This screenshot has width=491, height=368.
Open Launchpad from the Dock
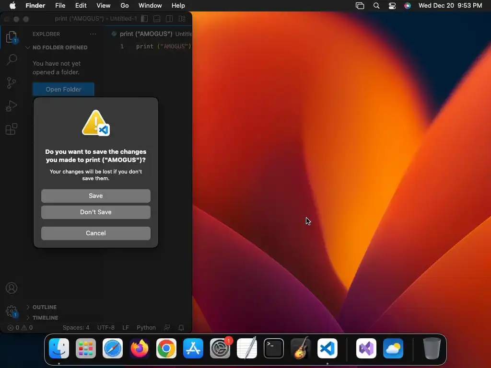[x=86, y=348]
